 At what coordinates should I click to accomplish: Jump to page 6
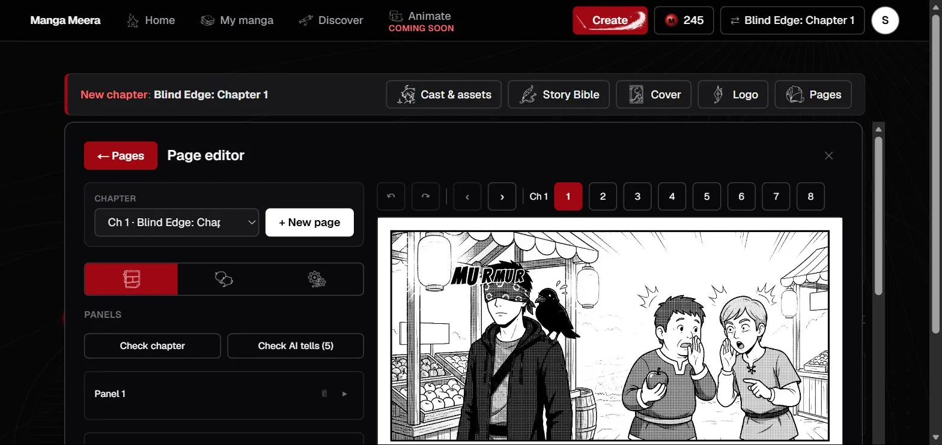point(741,197)
